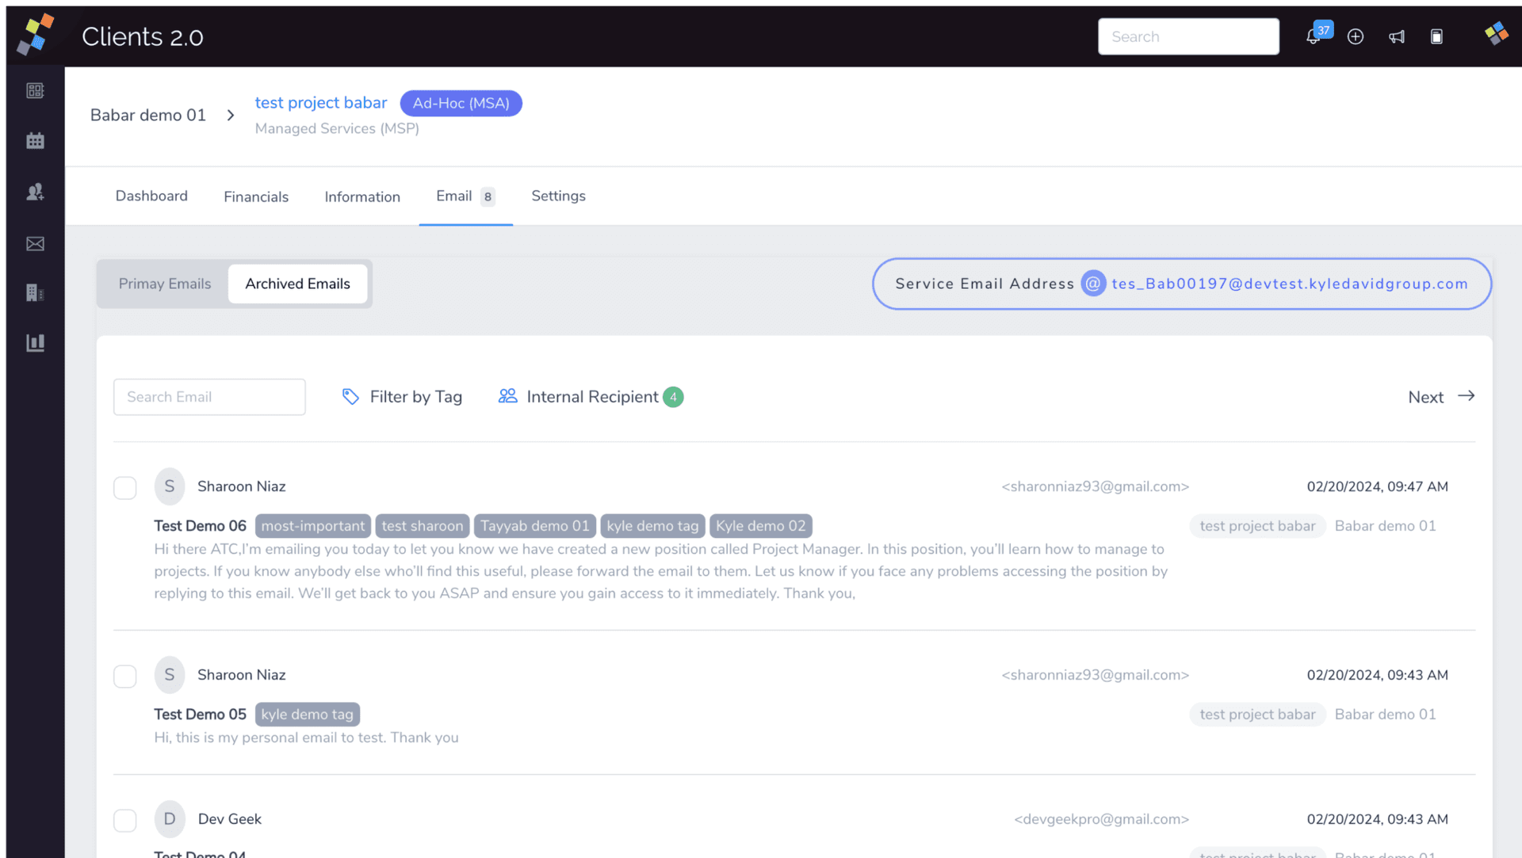Switch to the Financials tab
The width and height of the screenshot is (1522, 858).
[x=256, y=196]
